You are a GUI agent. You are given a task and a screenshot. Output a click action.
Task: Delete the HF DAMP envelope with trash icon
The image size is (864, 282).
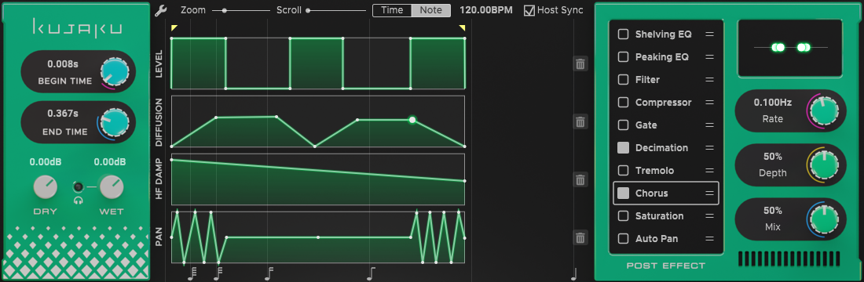point(580,179)
